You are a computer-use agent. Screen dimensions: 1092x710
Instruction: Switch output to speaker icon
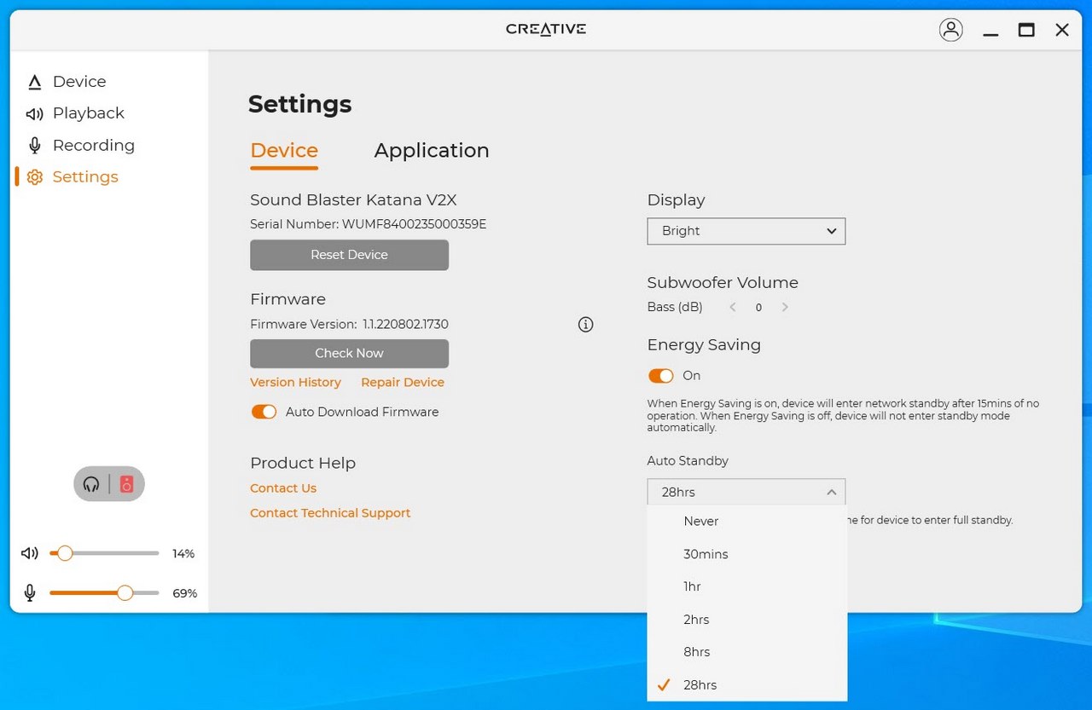click(x=126, y=484)
